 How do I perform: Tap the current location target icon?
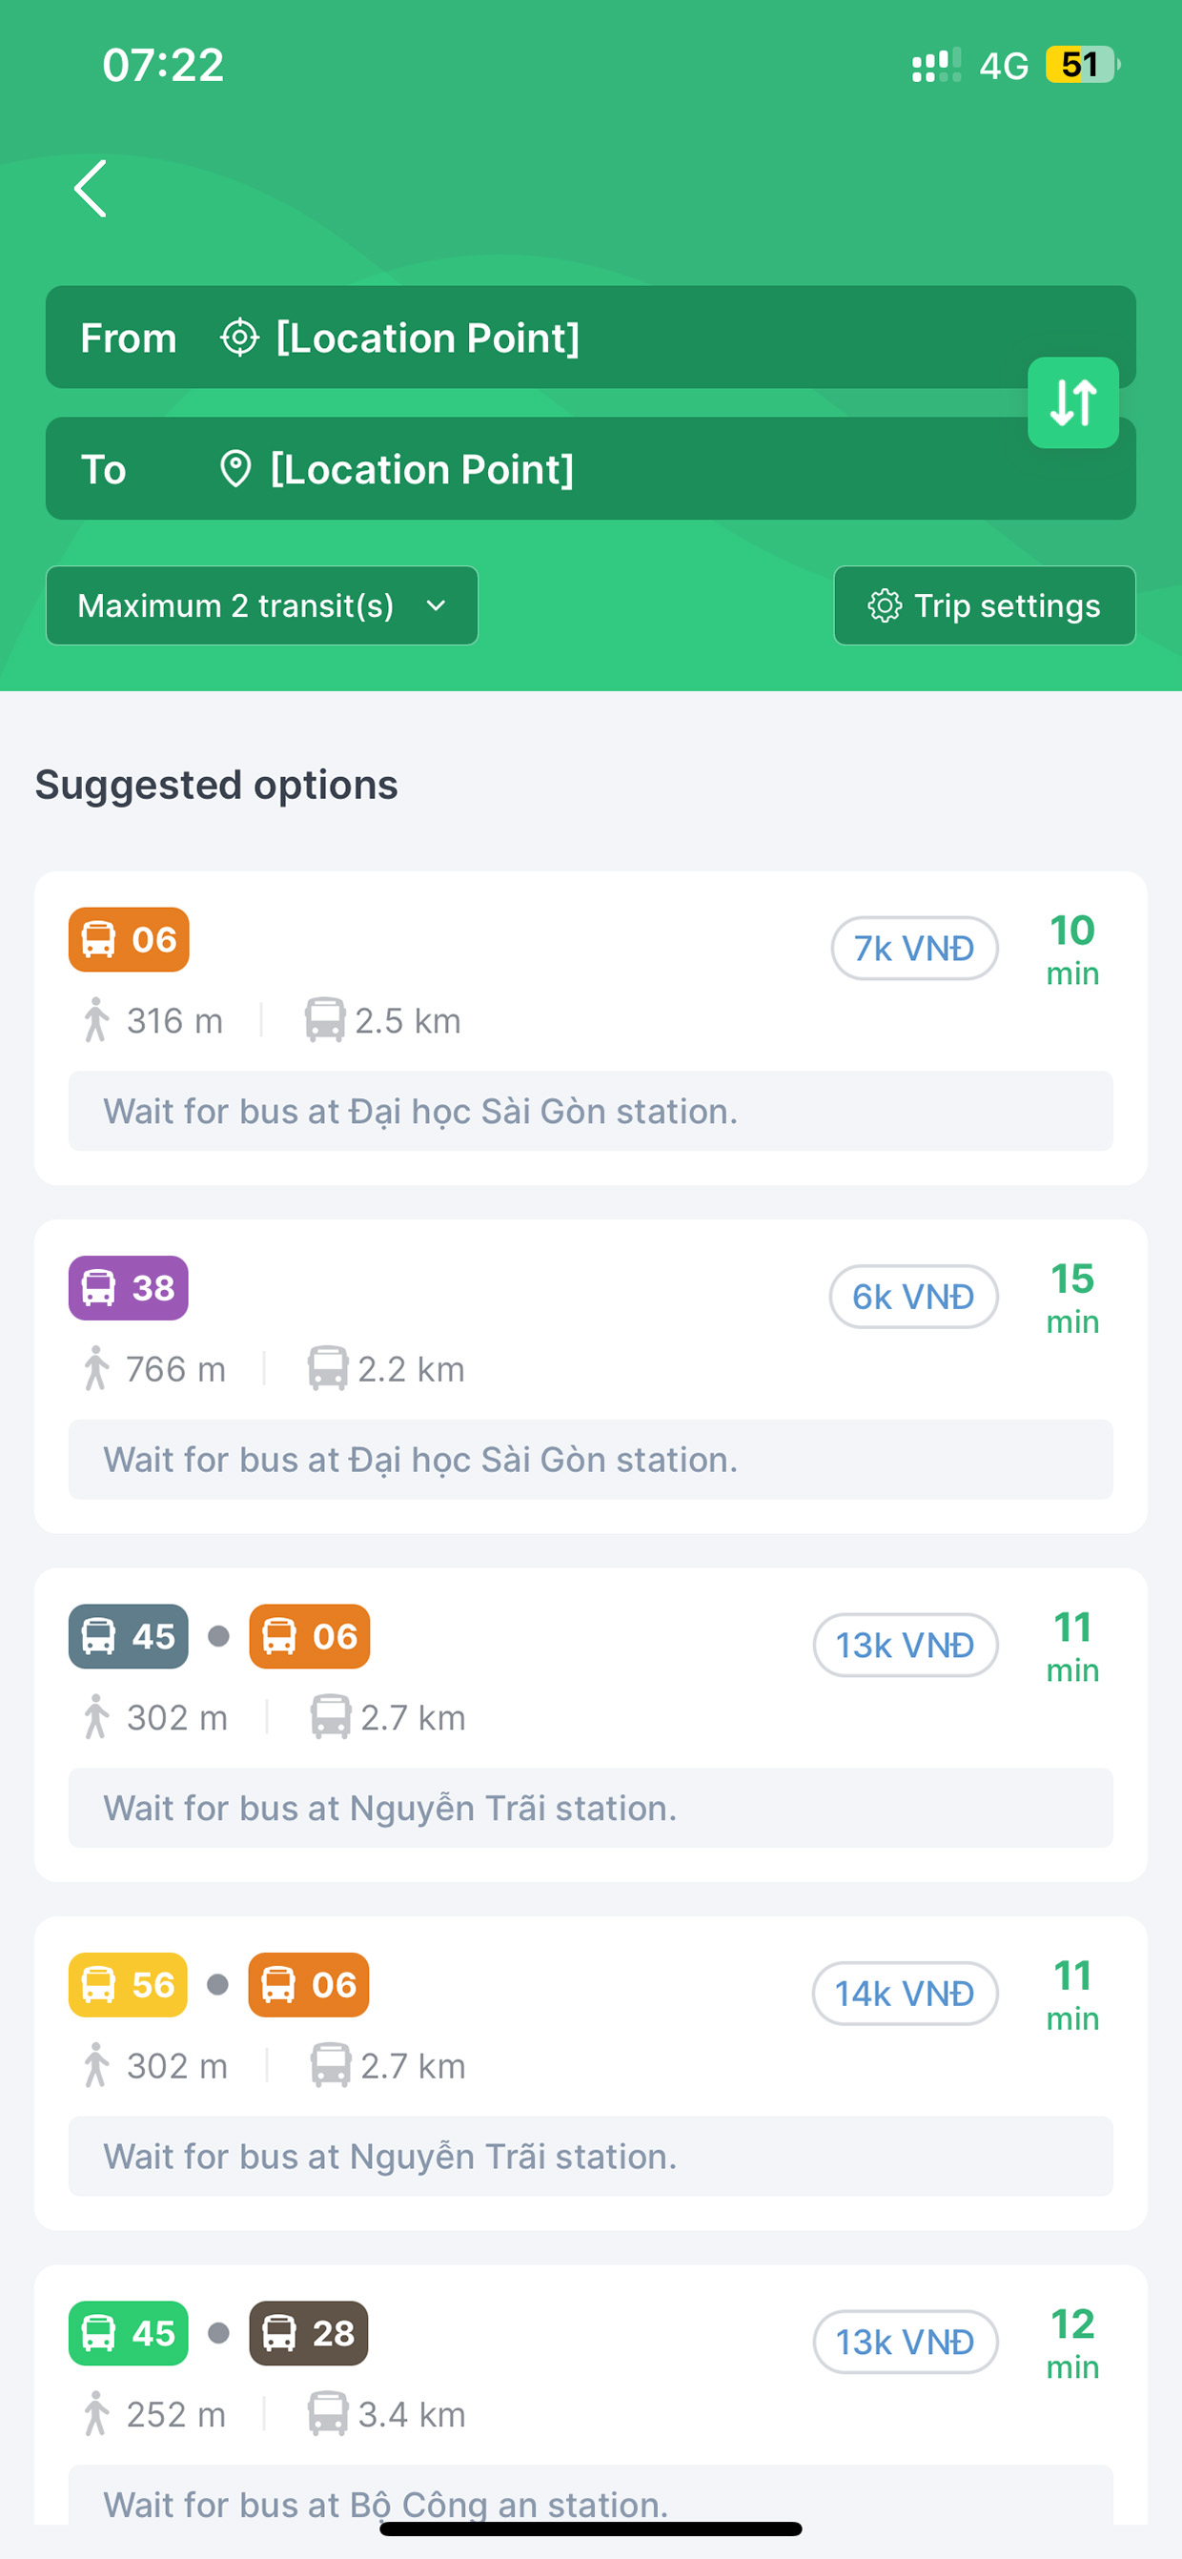pos(239,338)
